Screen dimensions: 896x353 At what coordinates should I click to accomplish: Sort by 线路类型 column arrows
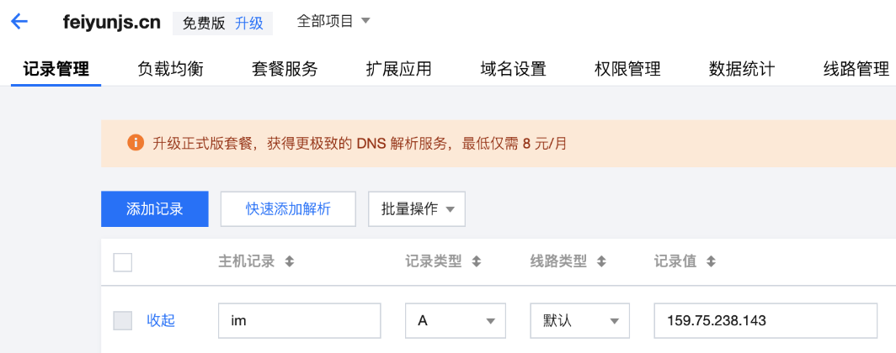(x=601, y=261)
